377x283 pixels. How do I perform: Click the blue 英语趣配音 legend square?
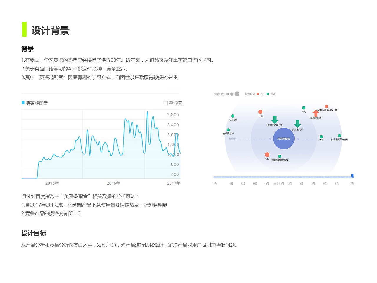(x=23, y=103)
